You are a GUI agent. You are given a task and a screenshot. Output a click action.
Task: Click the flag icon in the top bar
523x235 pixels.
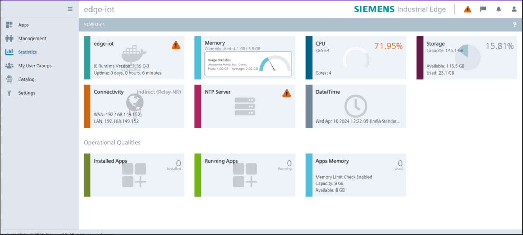[x=483, y=9]
